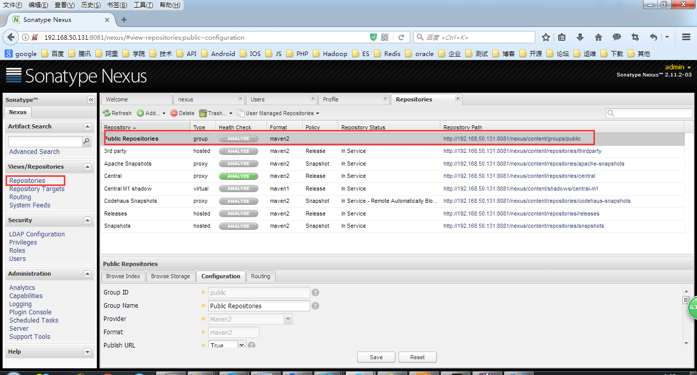Click the Reset button
697x375 pixels.
point(417,357)
